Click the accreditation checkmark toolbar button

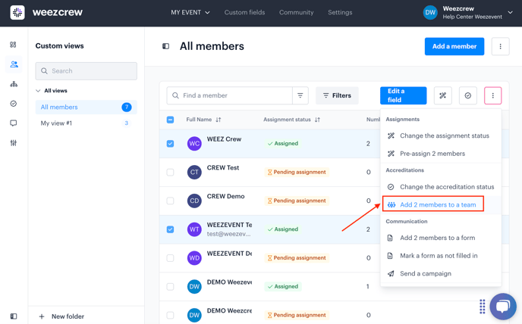click(467, 95)
